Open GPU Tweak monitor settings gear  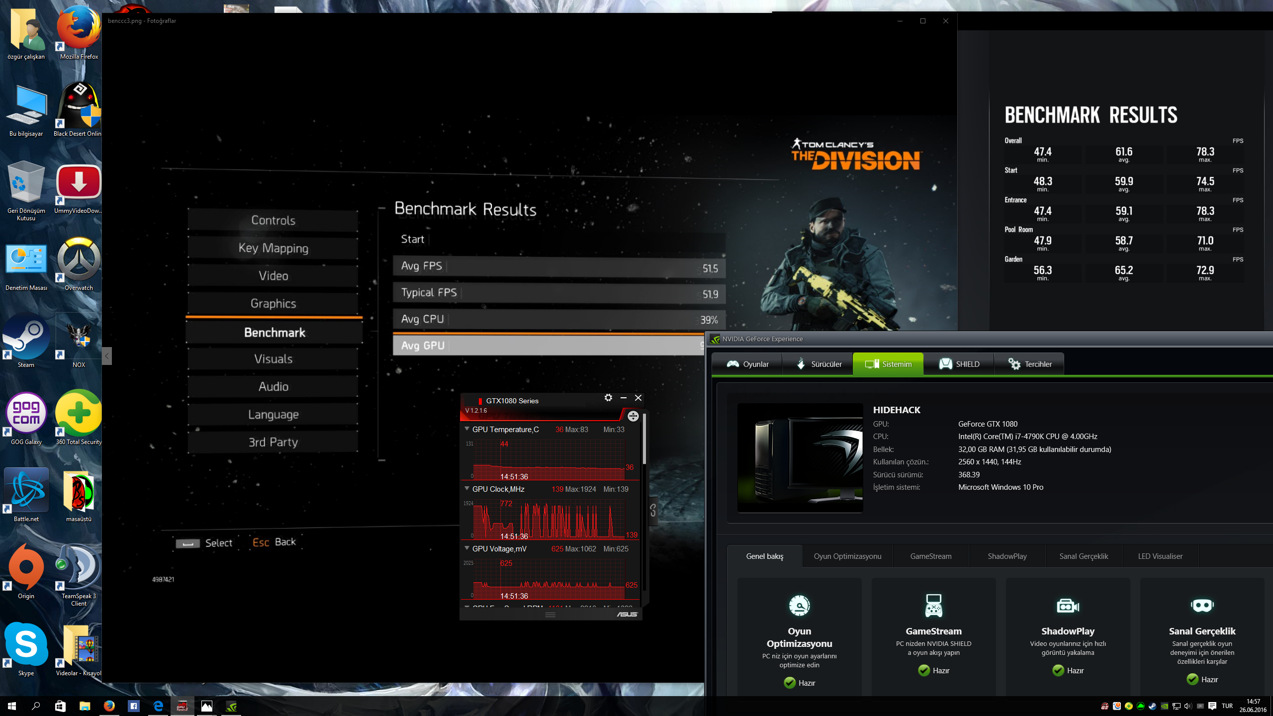[x=608, y=398]
